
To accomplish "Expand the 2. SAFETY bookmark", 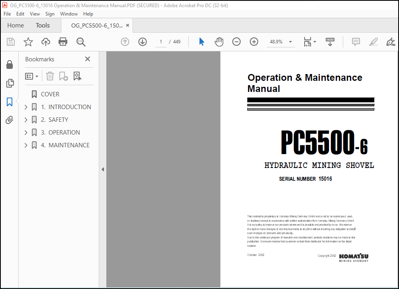I will coord(26,120).
